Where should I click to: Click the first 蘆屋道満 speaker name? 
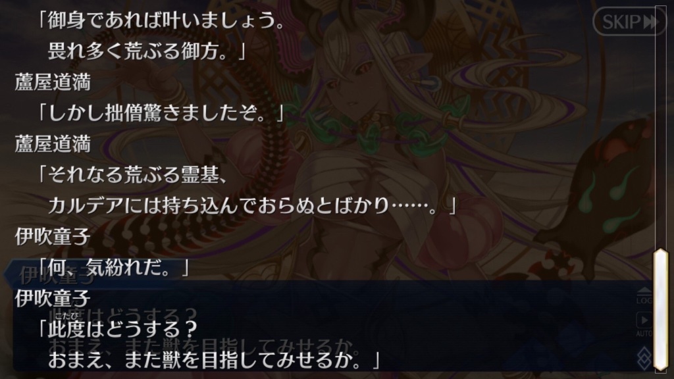(53, 82)
